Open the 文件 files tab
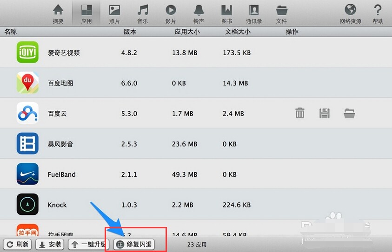Screen dimensions: 392x252 coord(281,14)
